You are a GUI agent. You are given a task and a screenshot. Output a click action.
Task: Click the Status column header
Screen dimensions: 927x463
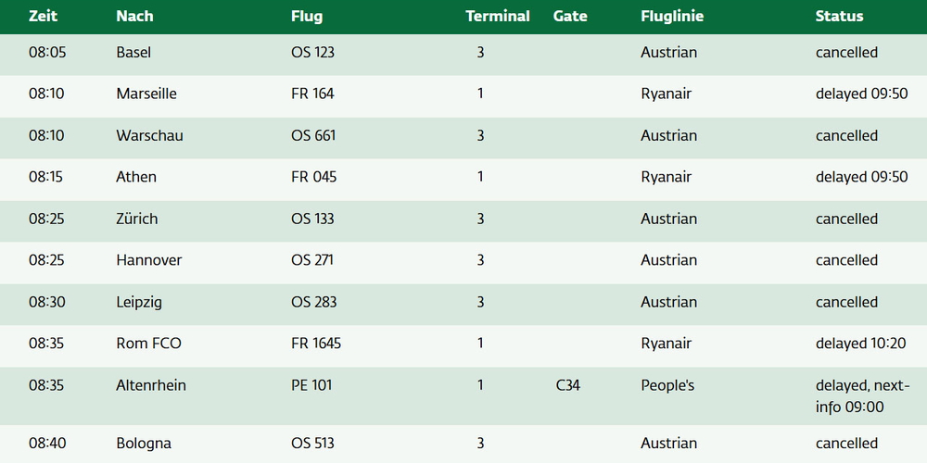point(839,16)
